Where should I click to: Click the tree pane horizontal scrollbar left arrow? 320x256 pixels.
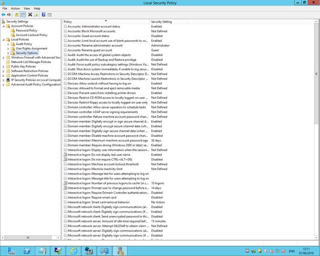(3, 238)
